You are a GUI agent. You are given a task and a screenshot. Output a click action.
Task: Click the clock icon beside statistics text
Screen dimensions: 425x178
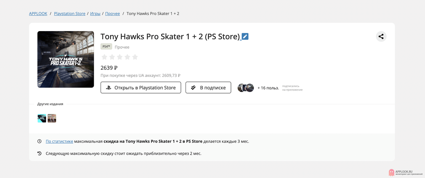point(39,142)
